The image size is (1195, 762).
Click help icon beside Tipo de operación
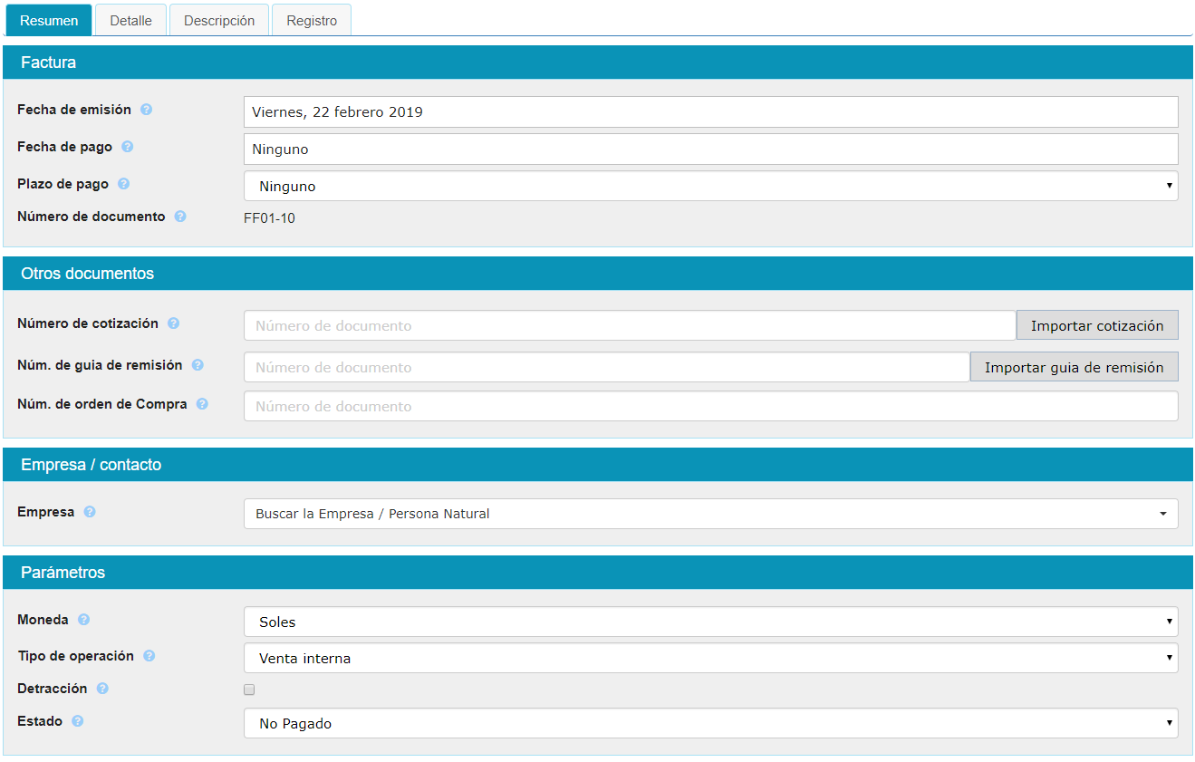149,656
